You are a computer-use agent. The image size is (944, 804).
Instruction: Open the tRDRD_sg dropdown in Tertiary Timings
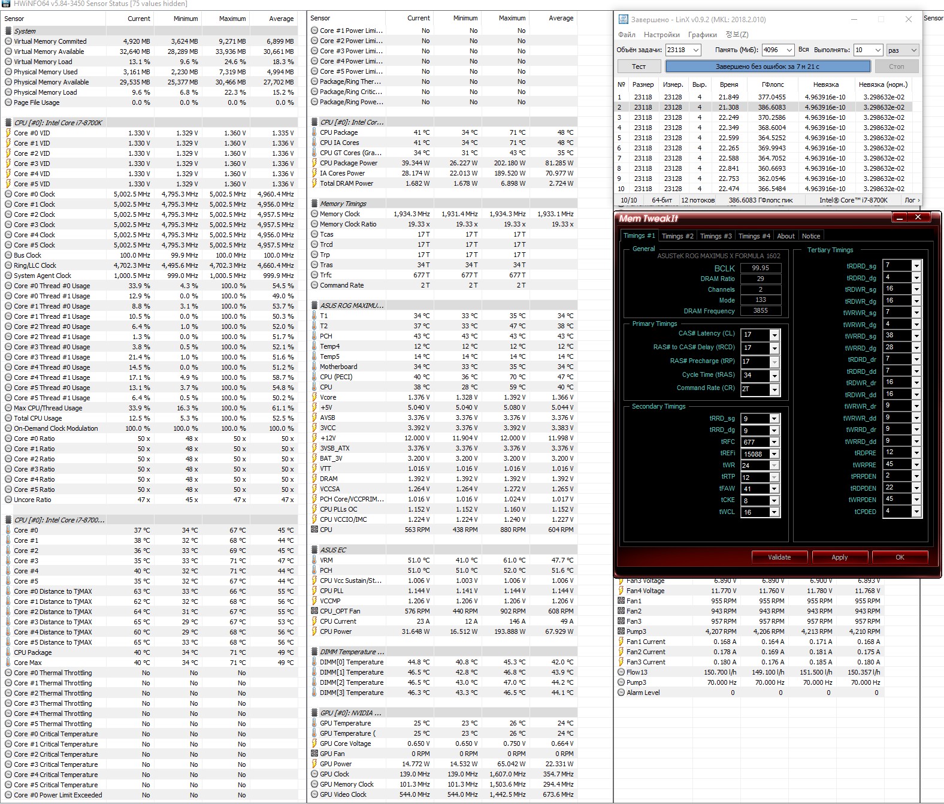coord(916,265)
